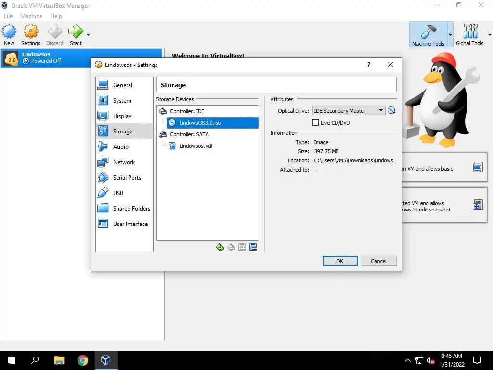Viewport: 493px width, 370px height.
Task: Open Start button's dropdown arrow
Action: [x=89, y=35]
